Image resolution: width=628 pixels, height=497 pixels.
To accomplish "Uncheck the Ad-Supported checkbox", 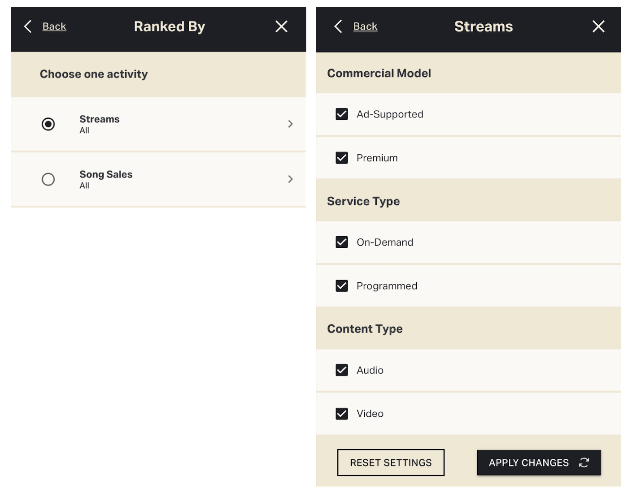I will [342, 114].
